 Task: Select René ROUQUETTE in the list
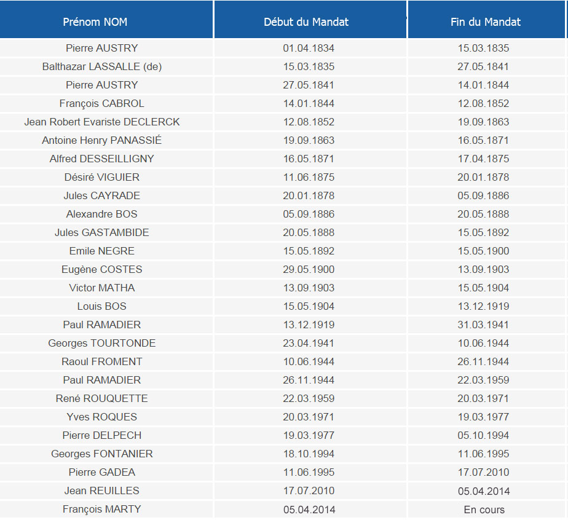pyautogui.click(x=102, y=398)
